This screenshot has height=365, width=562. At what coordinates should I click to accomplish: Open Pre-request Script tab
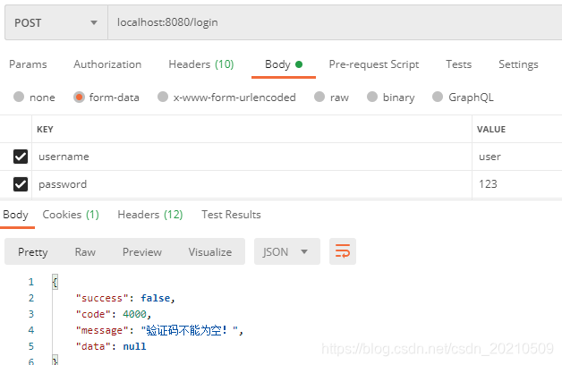(374, 64)
